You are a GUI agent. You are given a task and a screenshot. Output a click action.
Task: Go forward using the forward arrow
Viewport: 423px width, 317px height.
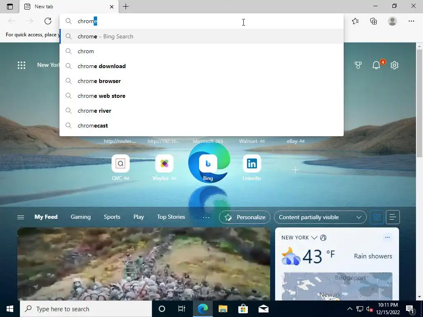point(30,21)
